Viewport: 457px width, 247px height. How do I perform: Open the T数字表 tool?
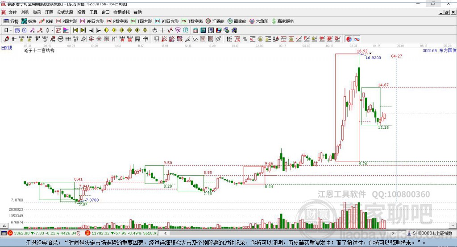click(x=192, y=21)
